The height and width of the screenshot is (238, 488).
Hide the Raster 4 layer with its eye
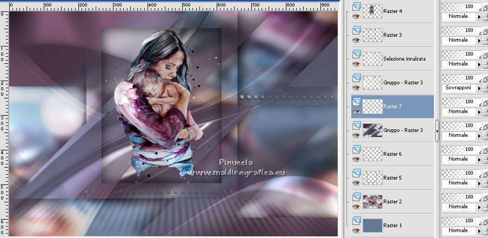tap(356, 17)
